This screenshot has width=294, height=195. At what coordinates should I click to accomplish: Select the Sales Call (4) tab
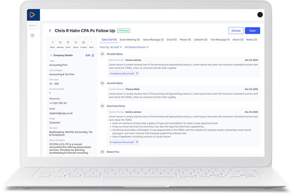[109, 40]
